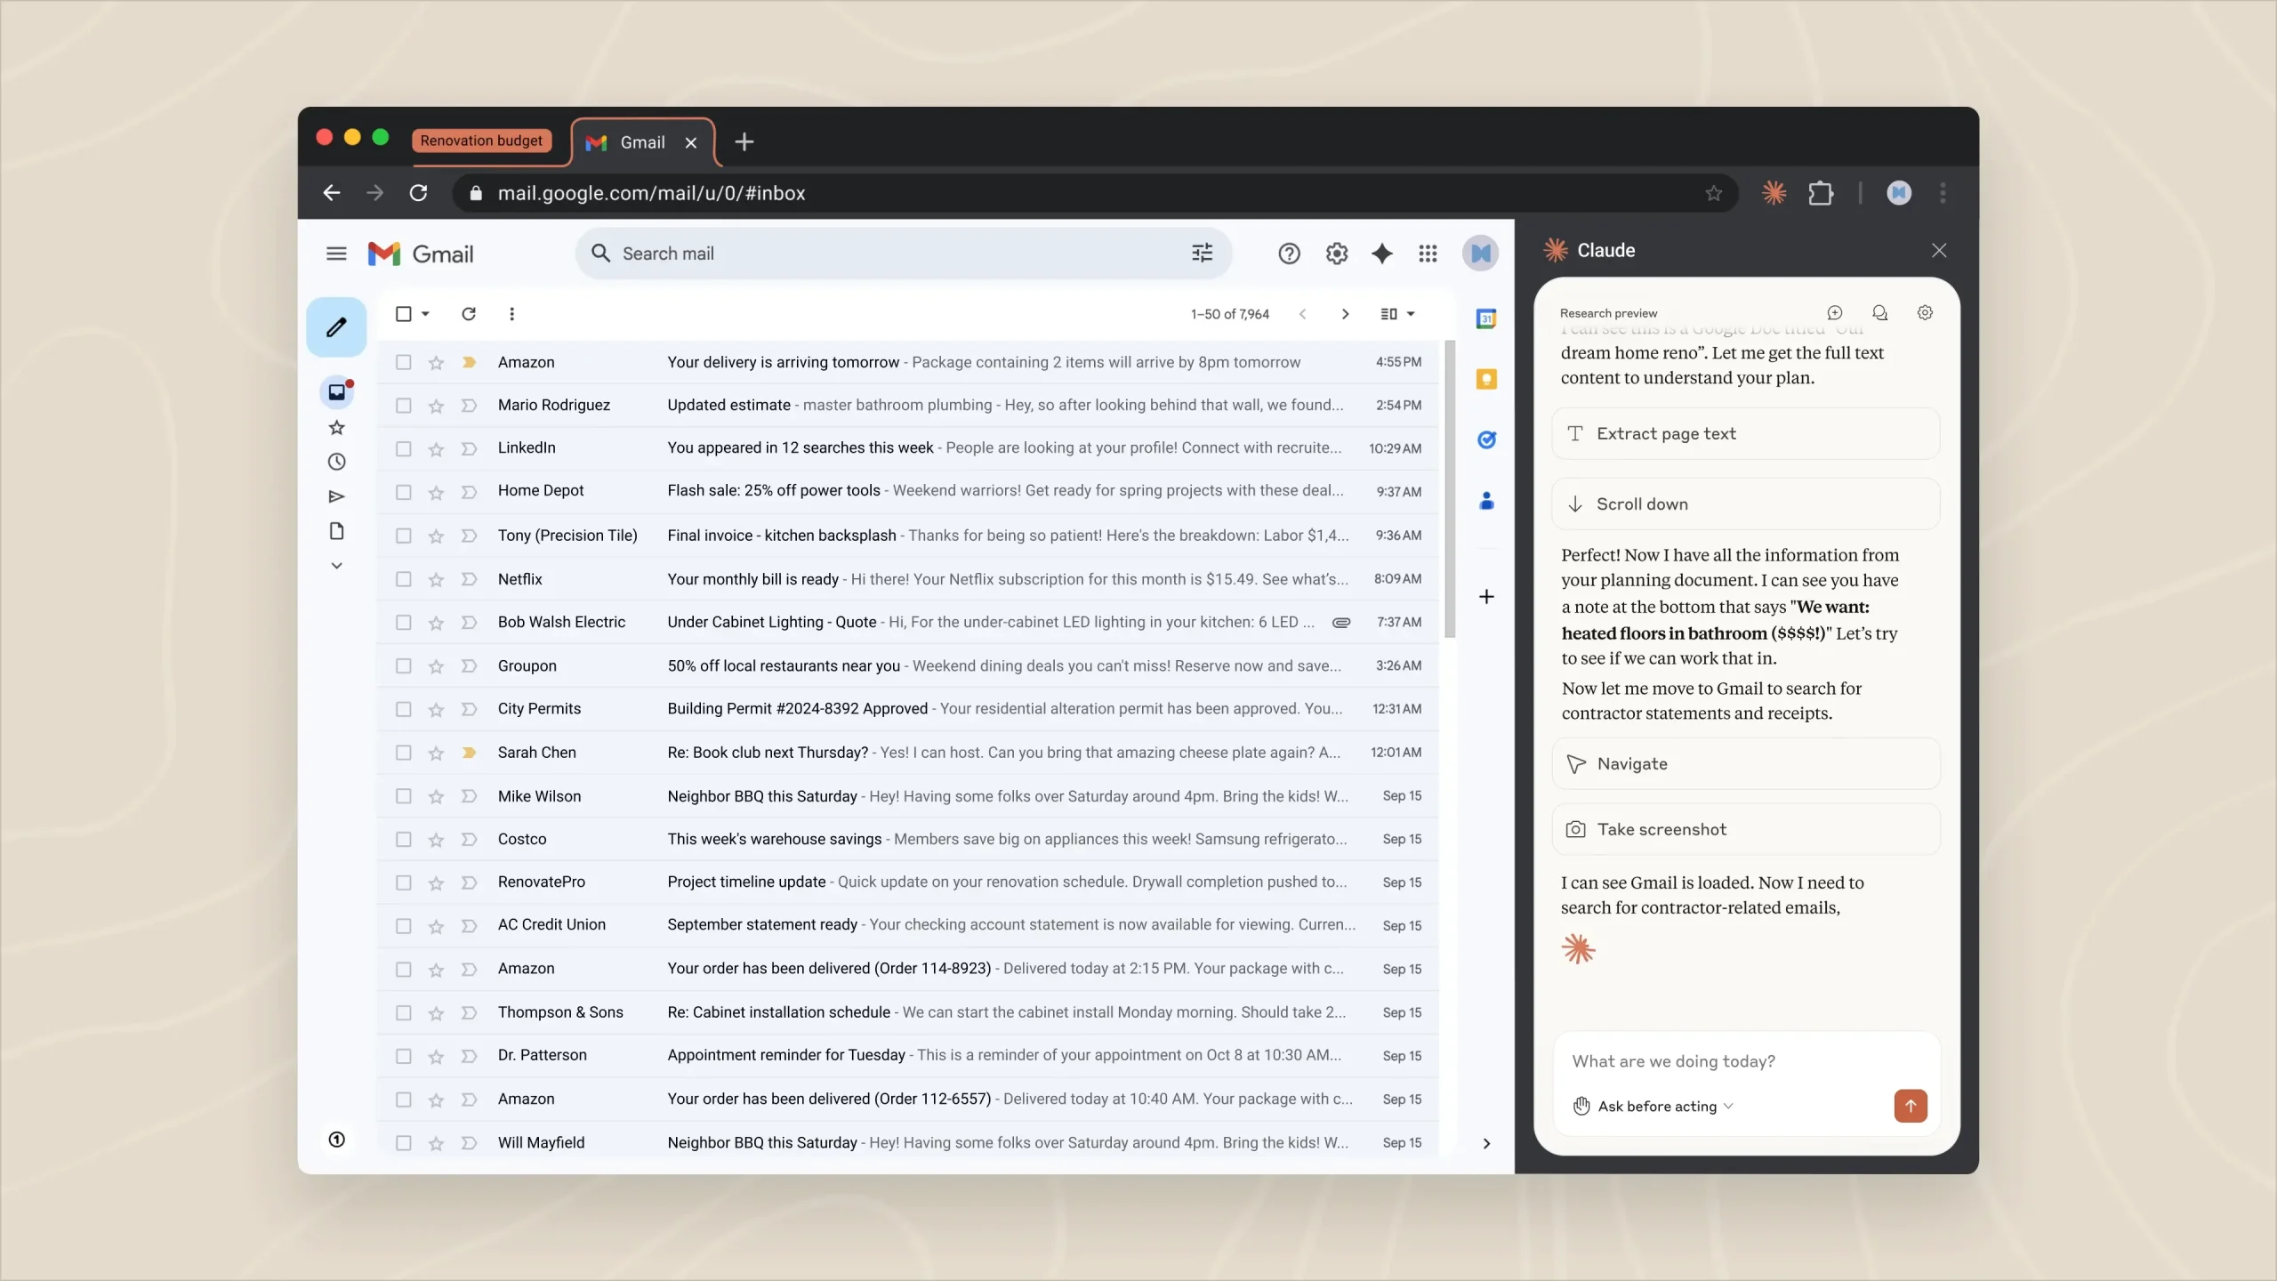Screen dimensions: 2277x1281
Task: Switch to the Renovation budget tab
Action: (x=481, y=141)
